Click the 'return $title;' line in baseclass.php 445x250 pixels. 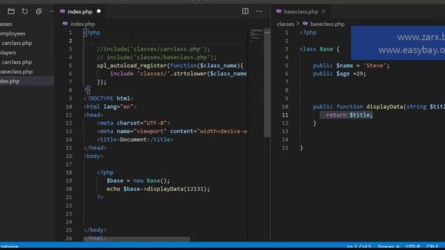click(349, 115)
